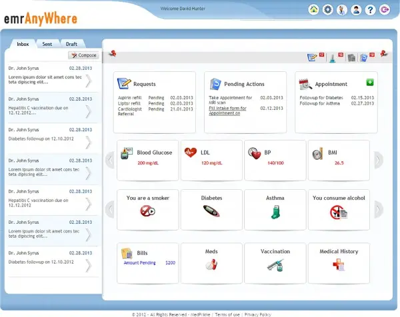
Task: Open the Vaccination syringe icon
Action: [275, 265]
